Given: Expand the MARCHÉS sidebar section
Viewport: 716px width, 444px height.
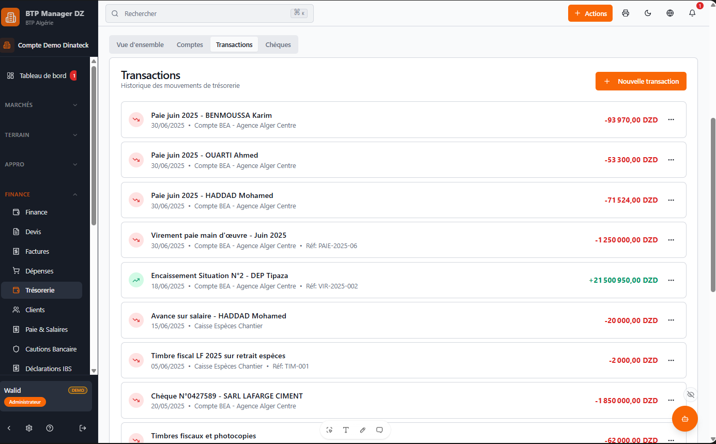Looking at the screenshot, I should [41, 105].
